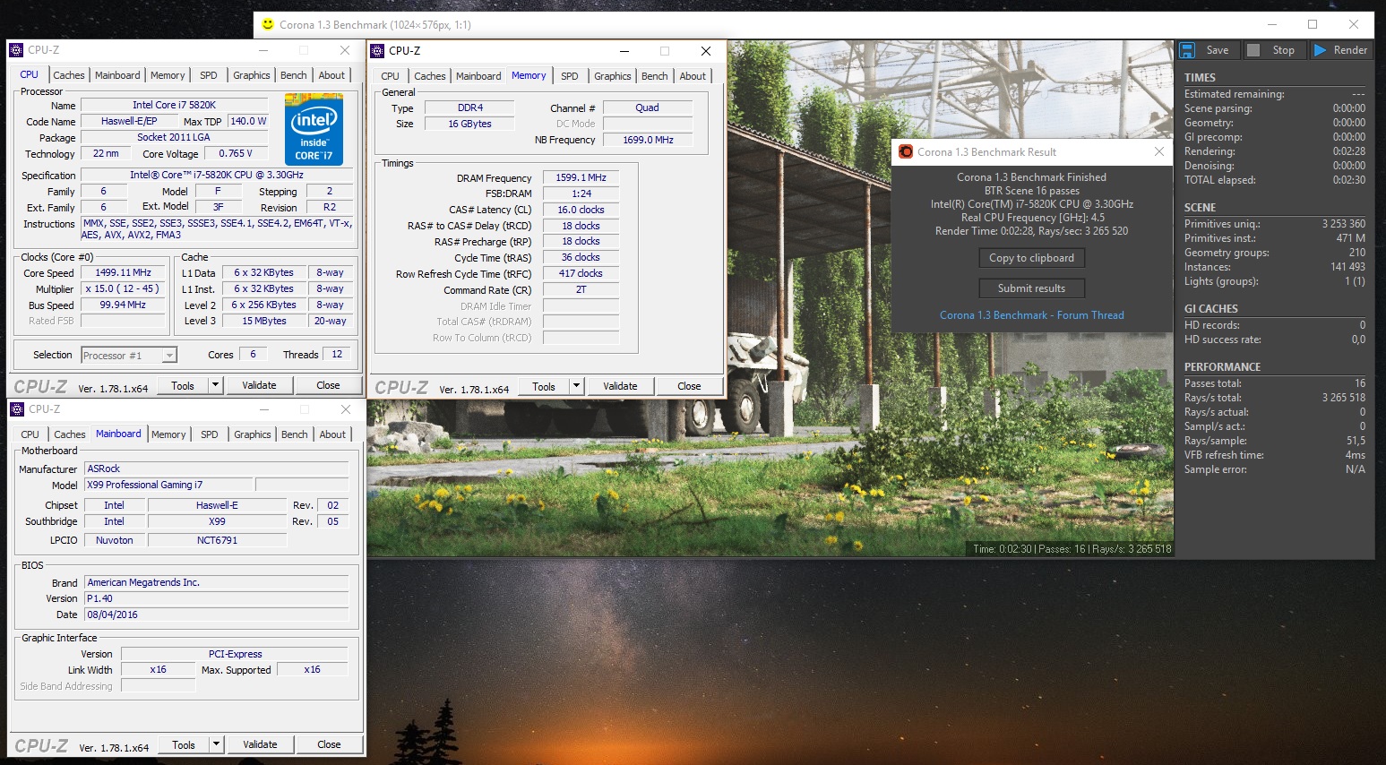
Task: Click the DRAM Frequency value '1599.1 MHz'
Action: (581, 177)
